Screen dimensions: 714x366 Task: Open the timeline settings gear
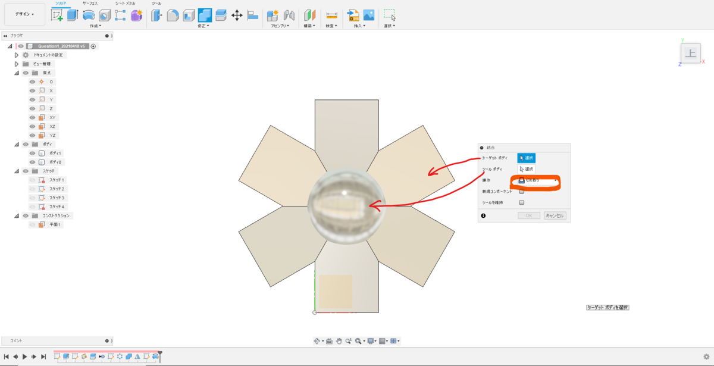[x=706, y=356]
